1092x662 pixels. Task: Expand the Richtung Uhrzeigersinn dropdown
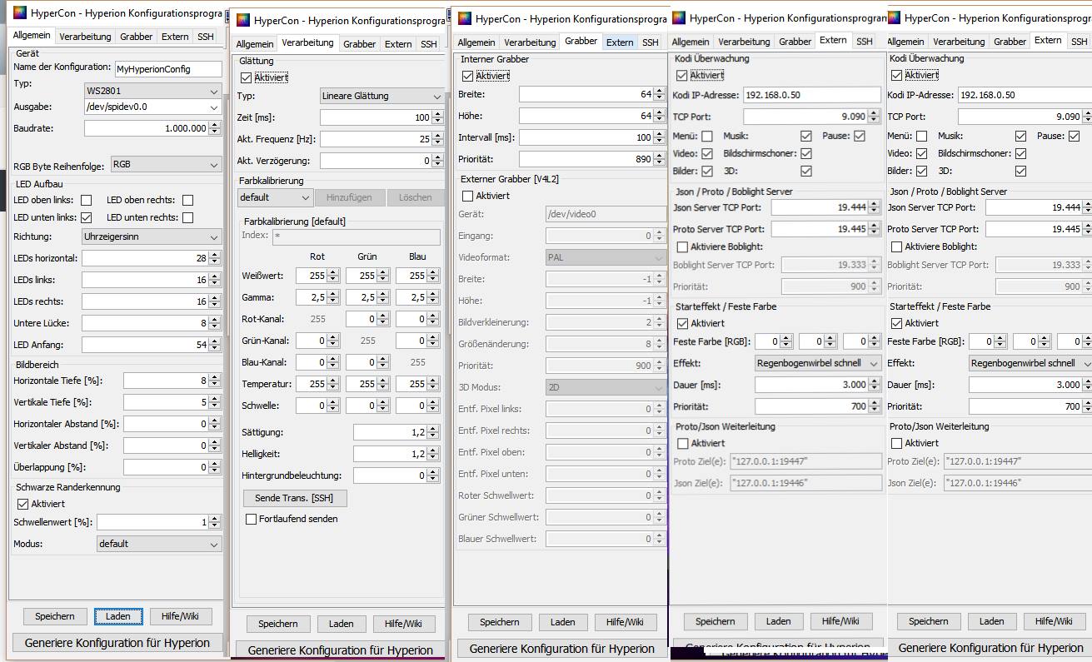click(x=152, y=237)
